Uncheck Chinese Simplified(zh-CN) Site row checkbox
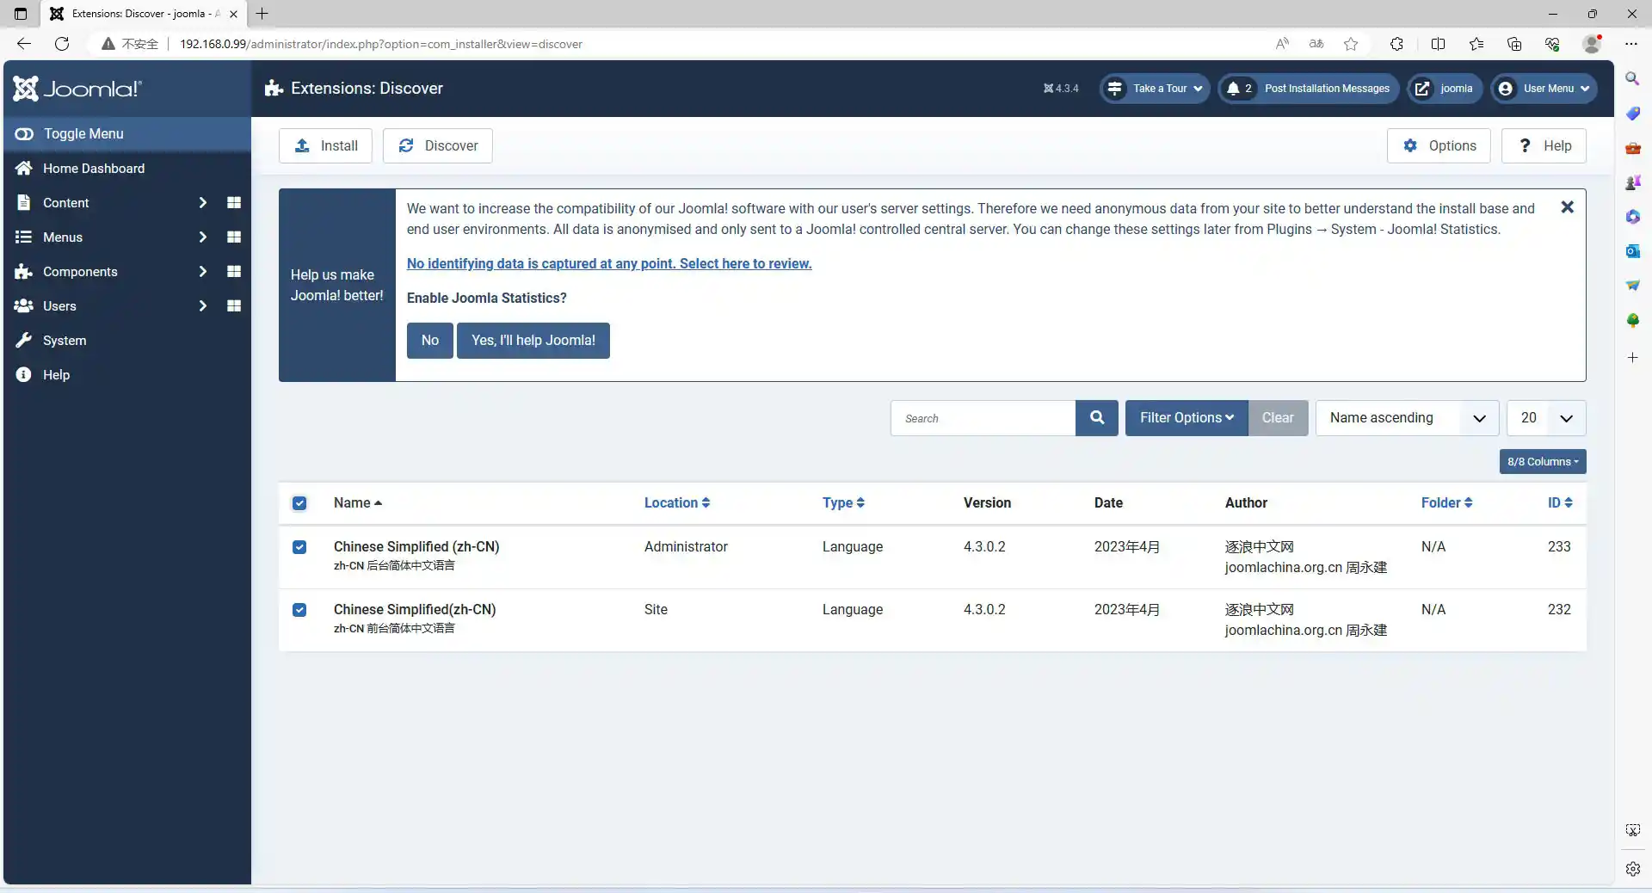 tap(299, 610)
